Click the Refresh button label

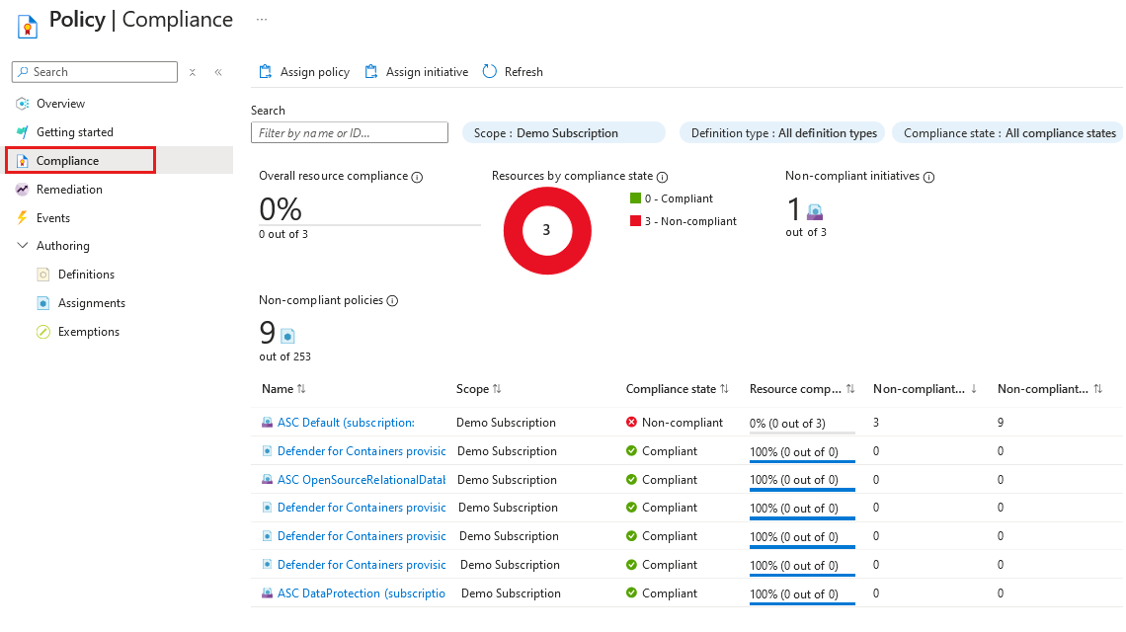(523, 72)
